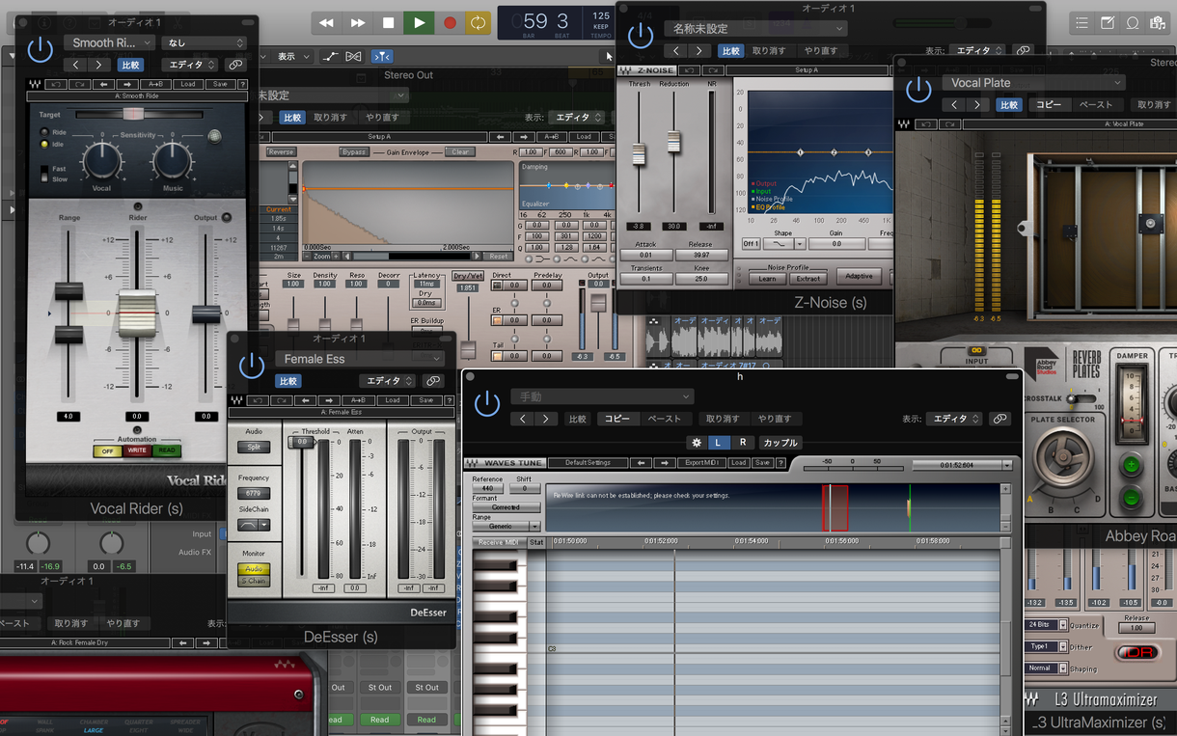Open 名称未設定 preset dropdown in Z-Noise
The image size is (1177, 736).
(x=755, y=29)
